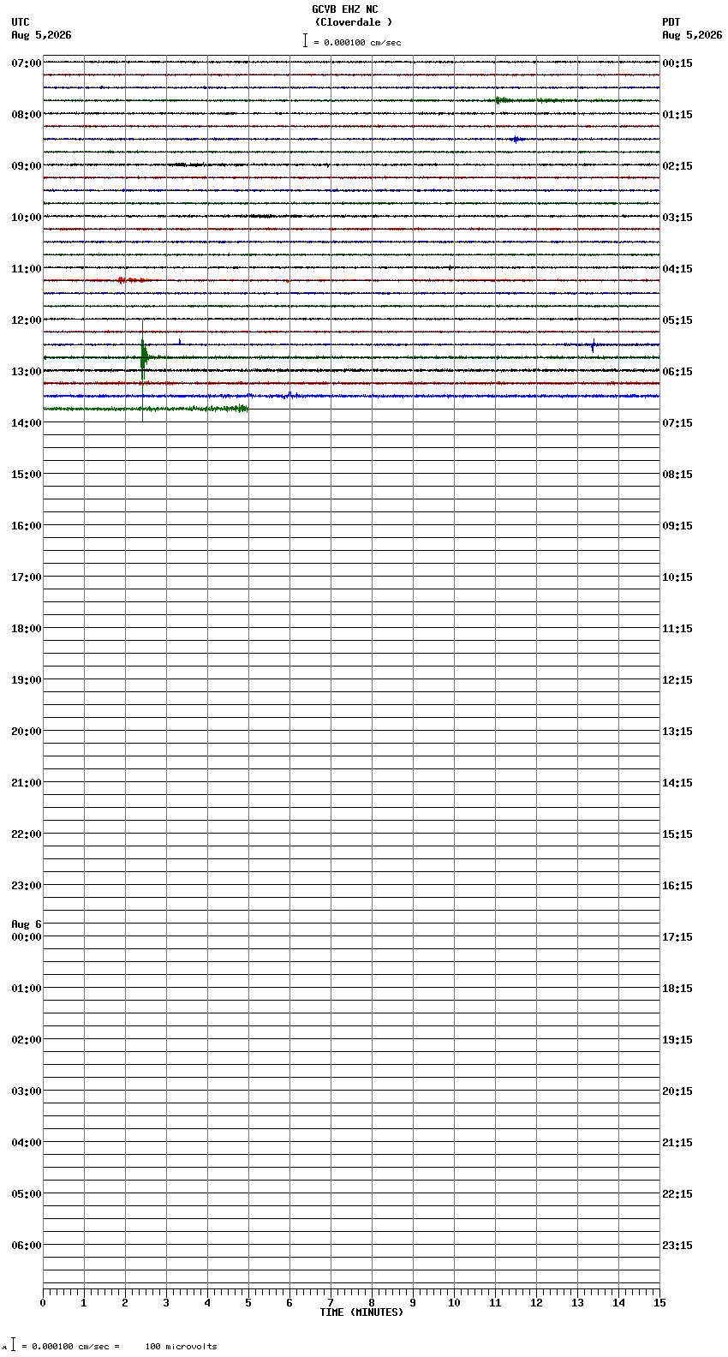This screenshot has height=1357, width=728.
Task: Select the 08:00 UTC time label
Action: (x=27, y=115)
